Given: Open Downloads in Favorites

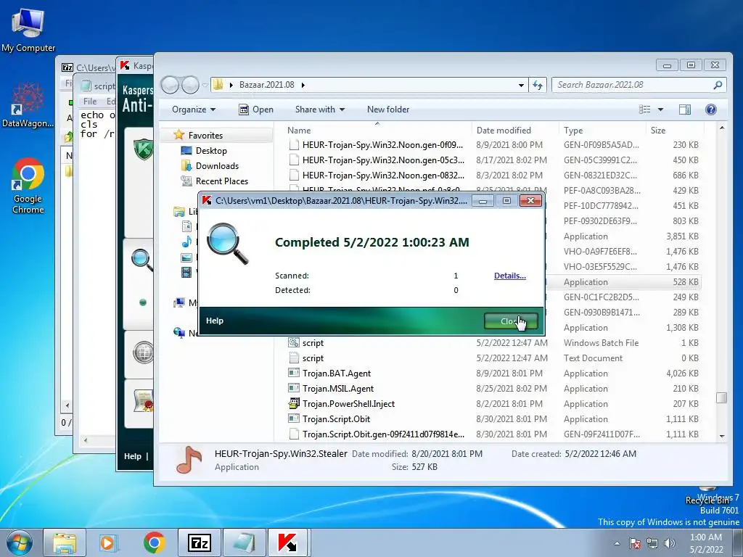Looking at the screenshot, I should tap(217, 166).
